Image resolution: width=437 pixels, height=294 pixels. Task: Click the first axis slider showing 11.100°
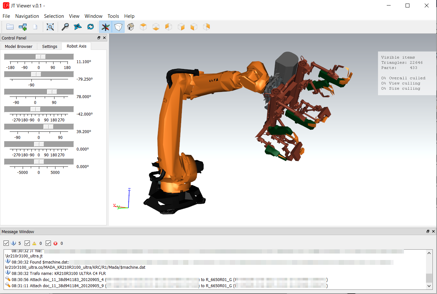39,57
